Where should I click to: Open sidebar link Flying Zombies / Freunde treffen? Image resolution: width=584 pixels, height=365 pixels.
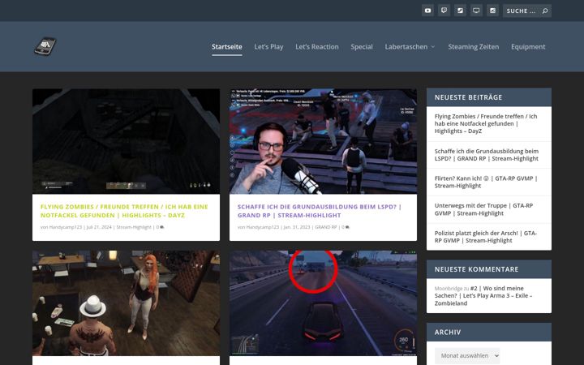pyautogui.click(x=486, y=123)
